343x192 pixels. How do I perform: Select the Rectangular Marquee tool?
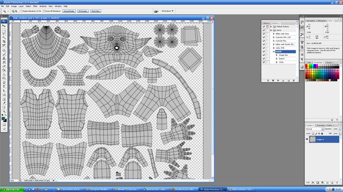point(4,29)
